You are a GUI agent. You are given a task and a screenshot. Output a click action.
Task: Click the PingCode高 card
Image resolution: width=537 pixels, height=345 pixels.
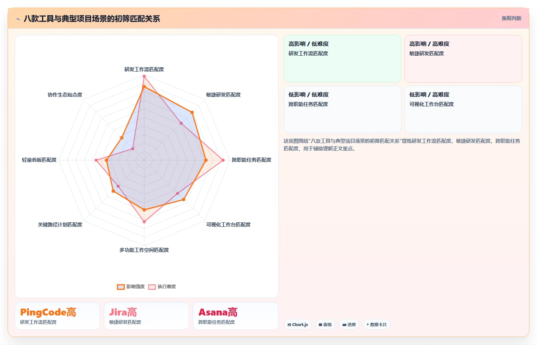pos(58,316)
